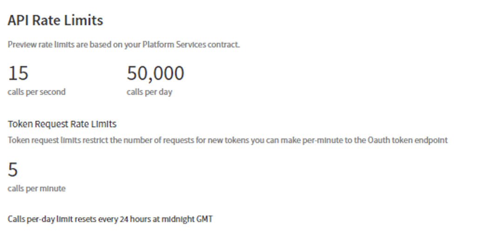
Task: Click the calls per second label
Action: pyautogui.click(x=37, y=92)
